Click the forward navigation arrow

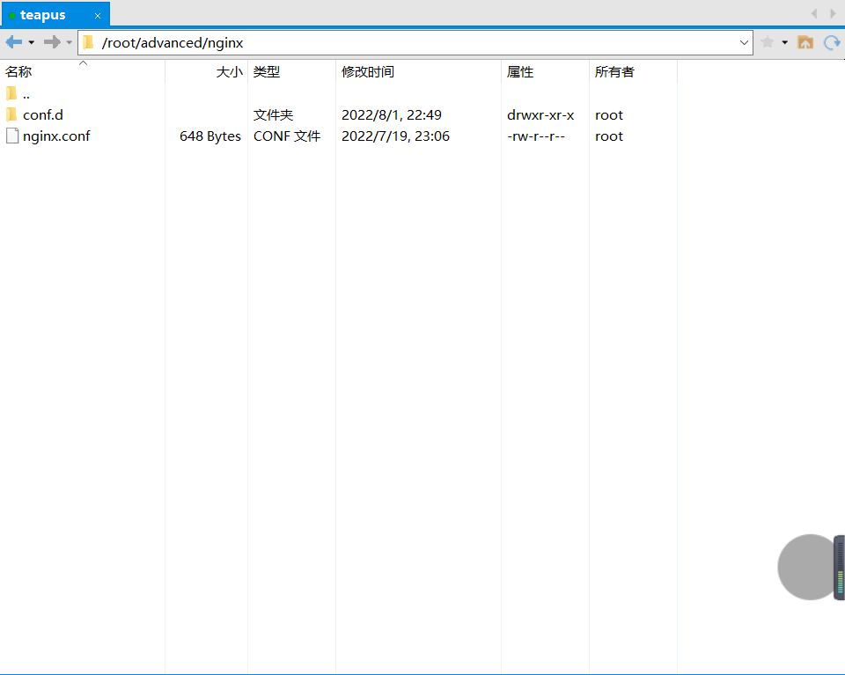pyautogui.click(x=52, y=42)
